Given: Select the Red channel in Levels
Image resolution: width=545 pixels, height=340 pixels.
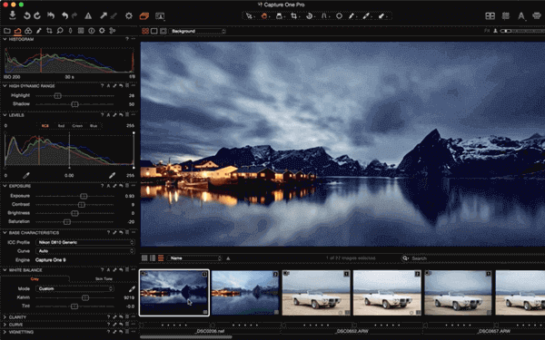Looking at the screenshot, I should pyautogui.click(x=61, y=126).
